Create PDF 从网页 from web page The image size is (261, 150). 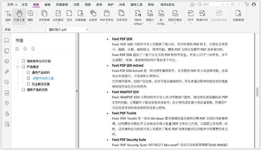tap(93, 16)
